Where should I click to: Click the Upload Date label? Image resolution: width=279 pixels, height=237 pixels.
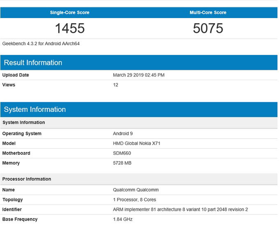(x=16, y=75)
